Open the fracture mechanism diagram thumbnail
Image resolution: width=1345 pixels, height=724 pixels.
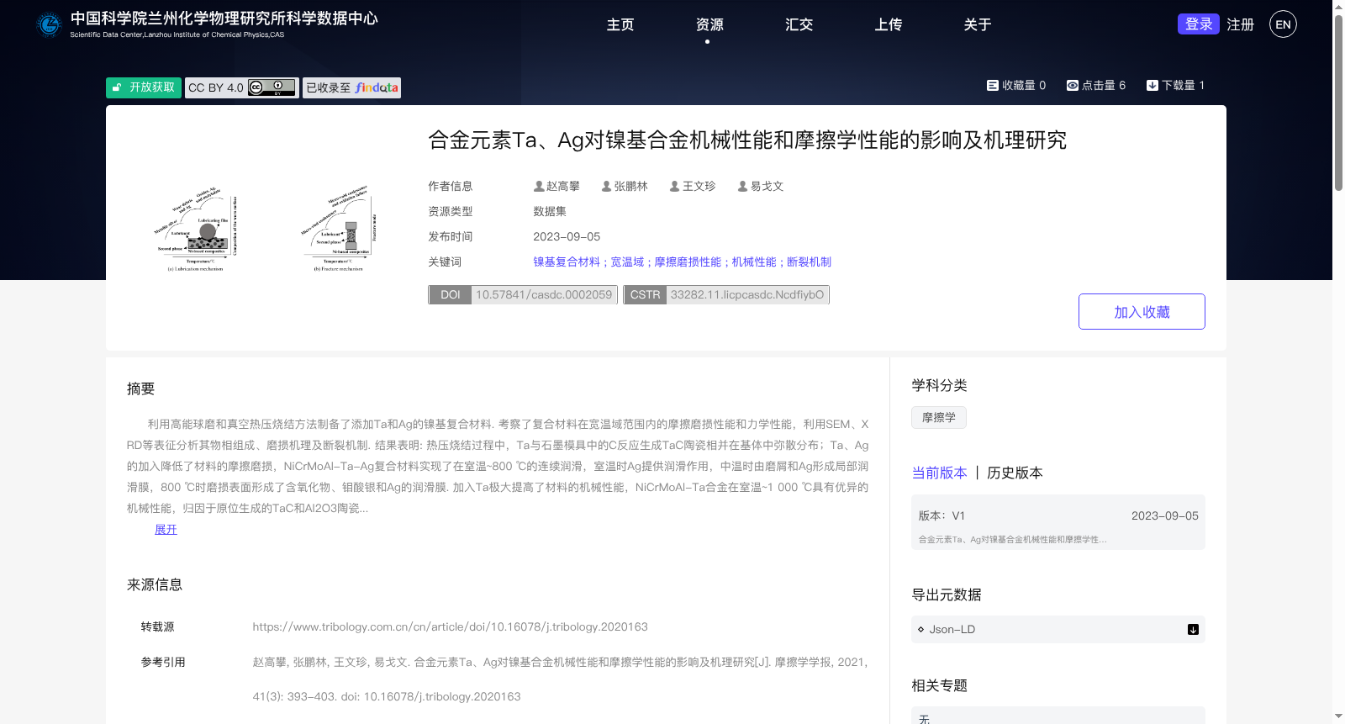pos(339,228)
